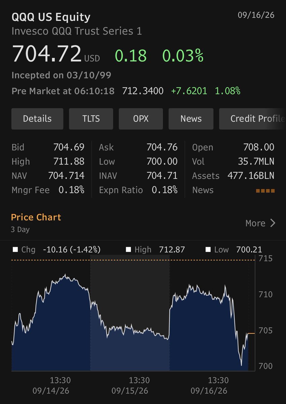The width and height of the screenshot is (286, 404).
Task: Select the Assets value 477.16BLN
Action: tap(251, 176)
